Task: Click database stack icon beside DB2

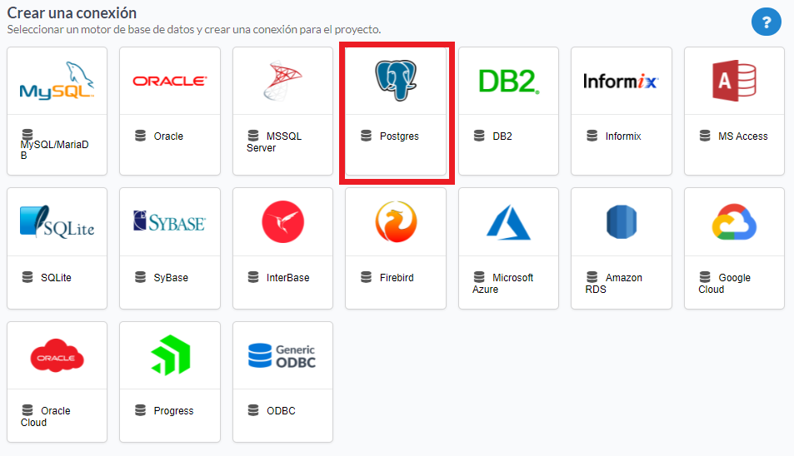Action: pyautogui.click(x=479, y=136)
